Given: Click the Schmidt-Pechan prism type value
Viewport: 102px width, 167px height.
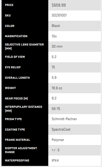Looking at the screenshot, I should pos(64,119).
